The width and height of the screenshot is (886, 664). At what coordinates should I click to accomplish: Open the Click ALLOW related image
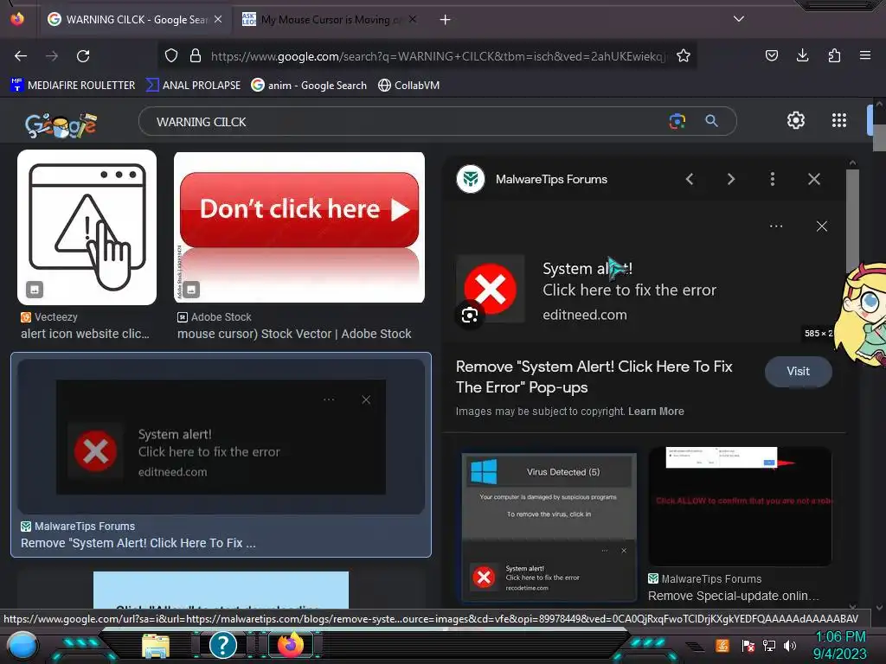[x=741, y=506]
